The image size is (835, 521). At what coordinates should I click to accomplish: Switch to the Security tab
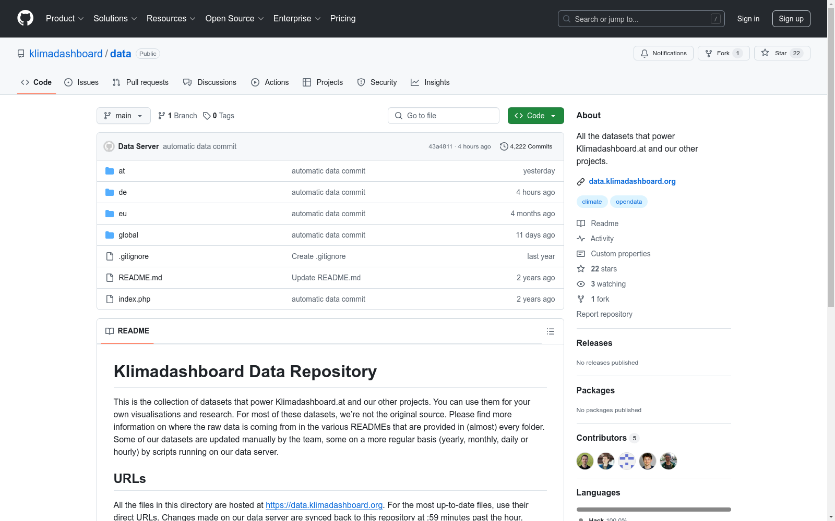pos(377,82)
